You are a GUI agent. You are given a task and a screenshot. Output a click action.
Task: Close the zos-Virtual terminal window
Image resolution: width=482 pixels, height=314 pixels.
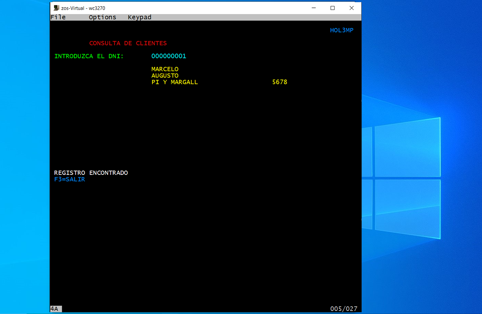pos(352,8)
